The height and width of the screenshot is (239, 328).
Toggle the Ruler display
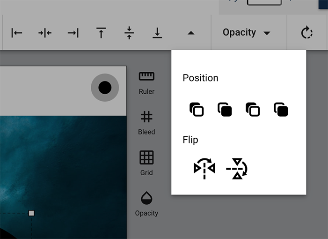146,82
